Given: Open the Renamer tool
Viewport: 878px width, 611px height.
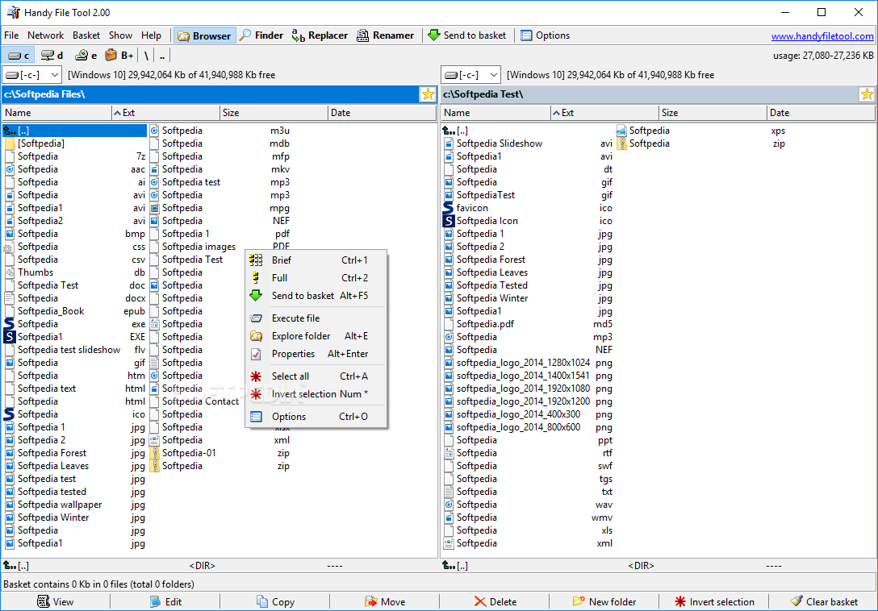Looking at the screenshot, I should pyautogui.click(x=386, y=35).
